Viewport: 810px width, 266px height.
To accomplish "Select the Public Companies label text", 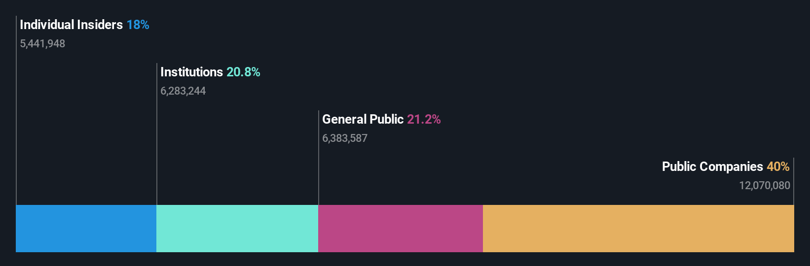I will (712, 166).
